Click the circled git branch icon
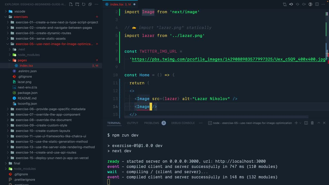Viewport: 329px width, 185px height. coord(310,4)
